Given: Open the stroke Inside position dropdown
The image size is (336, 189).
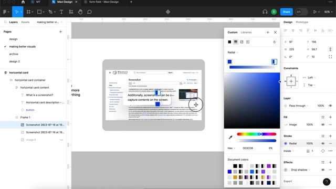Looking at the screenshot, I should click(289, 151).
